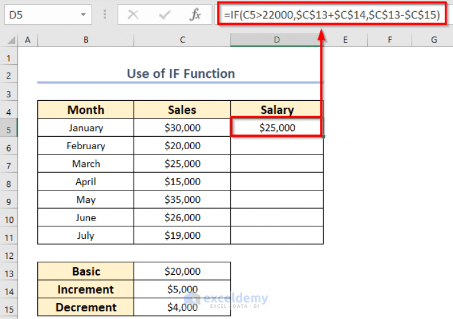Select column A header
Image resolution: width=453 pixels, height=319 pixels.
coord(28,40)
